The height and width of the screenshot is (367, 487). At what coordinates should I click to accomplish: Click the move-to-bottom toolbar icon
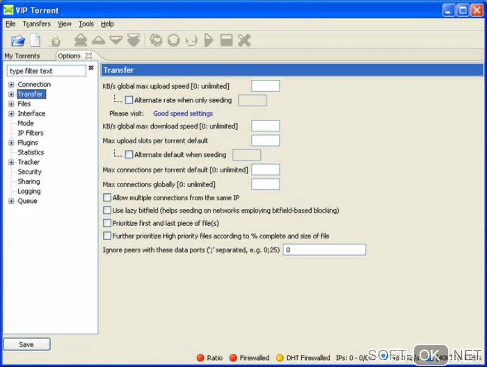point(134,40)
